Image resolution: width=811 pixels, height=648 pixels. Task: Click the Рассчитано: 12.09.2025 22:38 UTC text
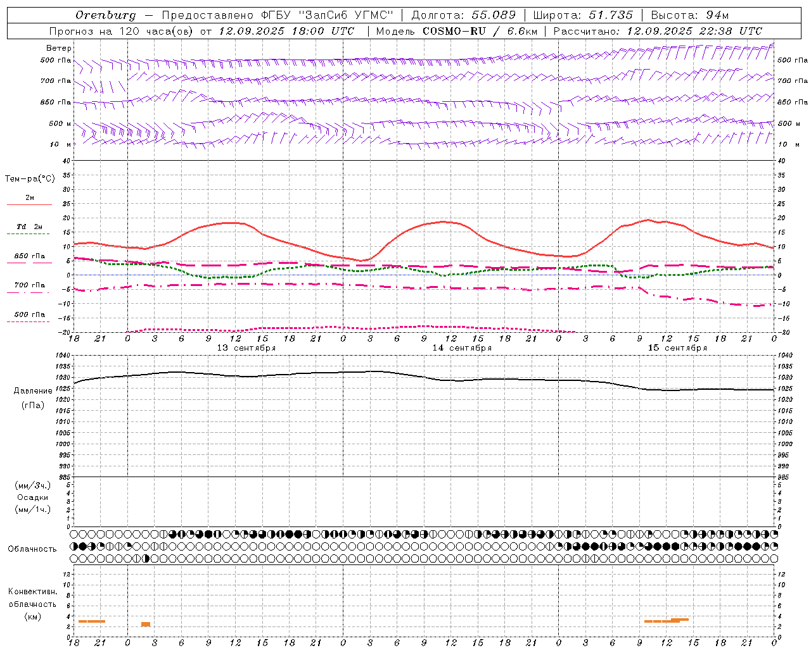[658, 31]
